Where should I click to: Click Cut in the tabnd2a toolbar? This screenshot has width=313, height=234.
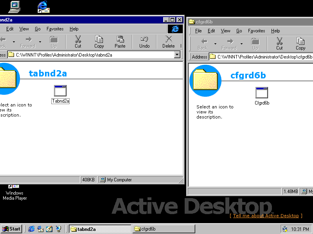click(78, 42)
